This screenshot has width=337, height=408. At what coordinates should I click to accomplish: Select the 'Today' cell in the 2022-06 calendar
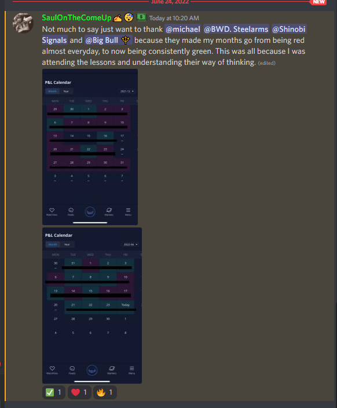(x=125, y=307)
